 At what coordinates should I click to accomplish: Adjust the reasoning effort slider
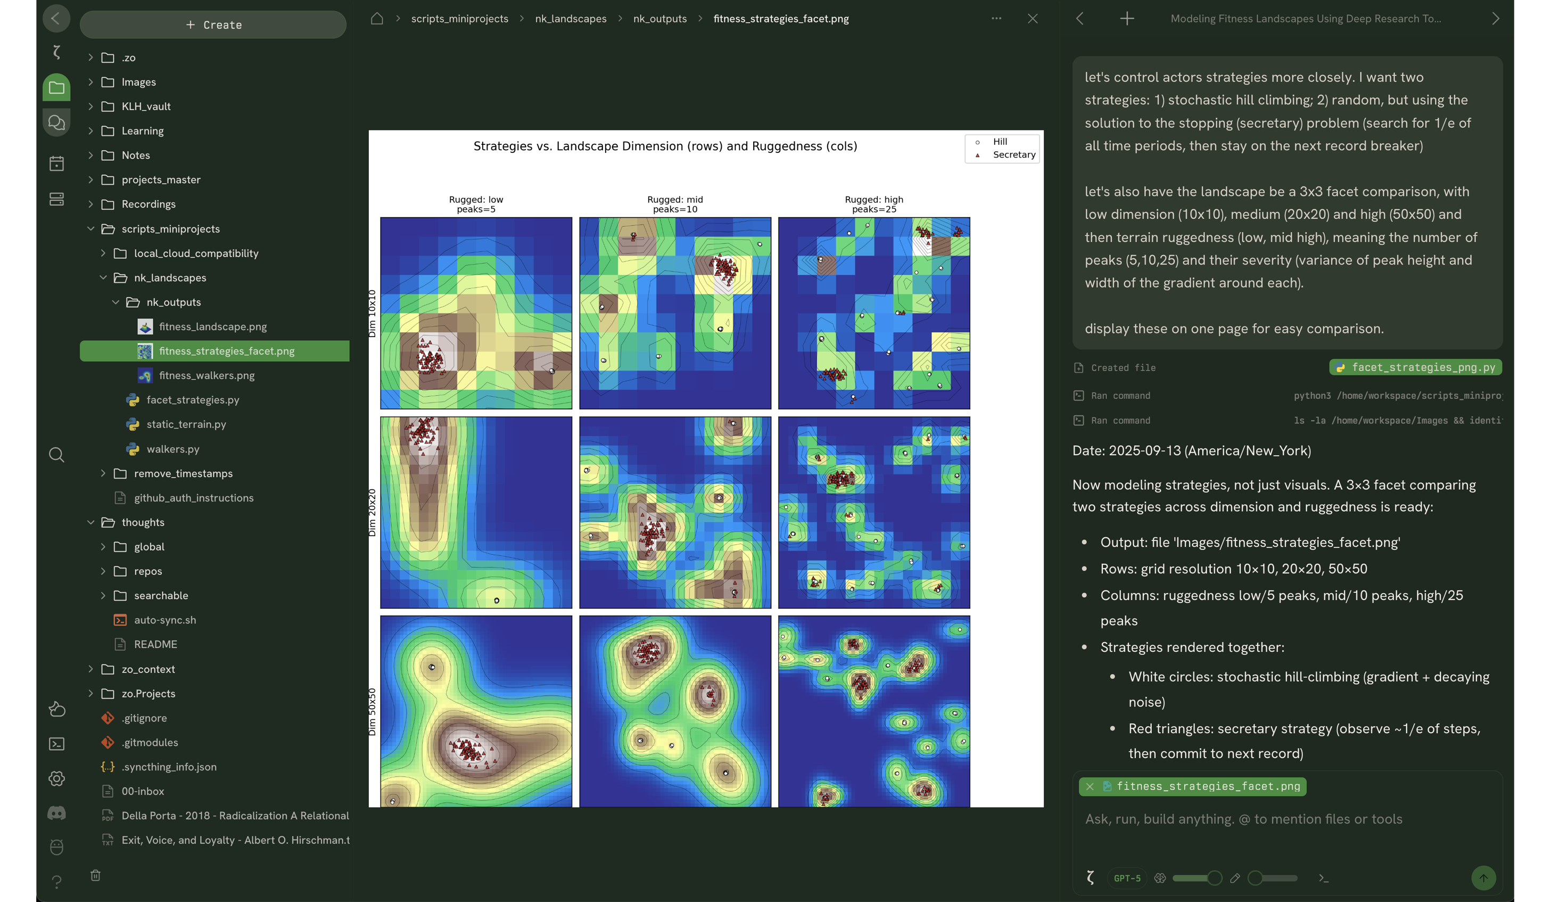[x=1197, y=878]
